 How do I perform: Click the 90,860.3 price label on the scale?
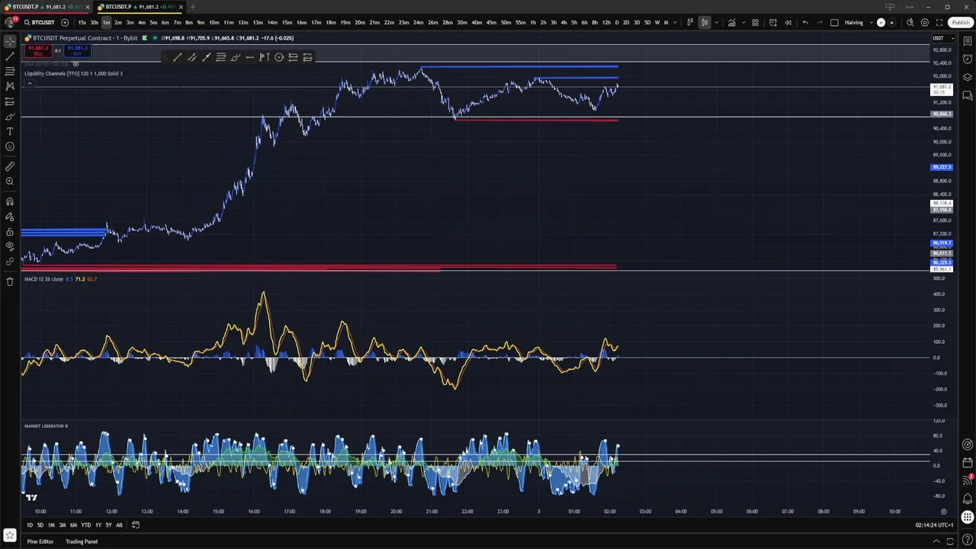(x=942, y=114)
